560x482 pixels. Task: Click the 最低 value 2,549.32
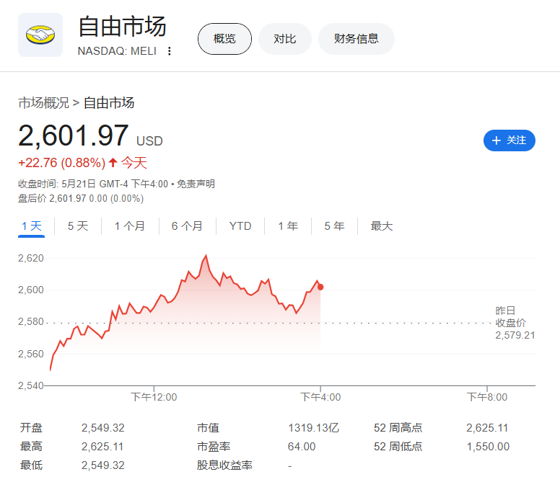[x=103, y=465]
